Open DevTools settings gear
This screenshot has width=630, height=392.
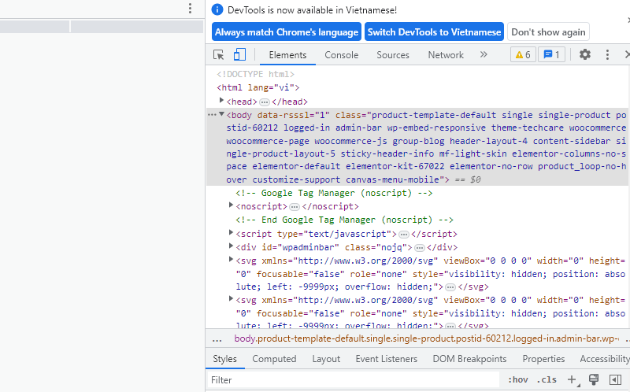[584, 55]
